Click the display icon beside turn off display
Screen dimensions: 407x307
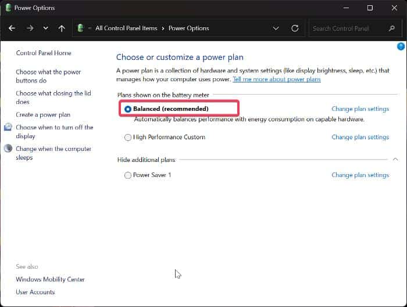coord(8,127)
